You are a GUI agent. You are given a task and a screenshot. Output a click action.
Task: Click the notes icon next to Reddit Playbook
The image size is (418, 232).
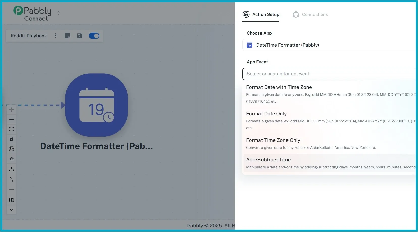(67, 36)
